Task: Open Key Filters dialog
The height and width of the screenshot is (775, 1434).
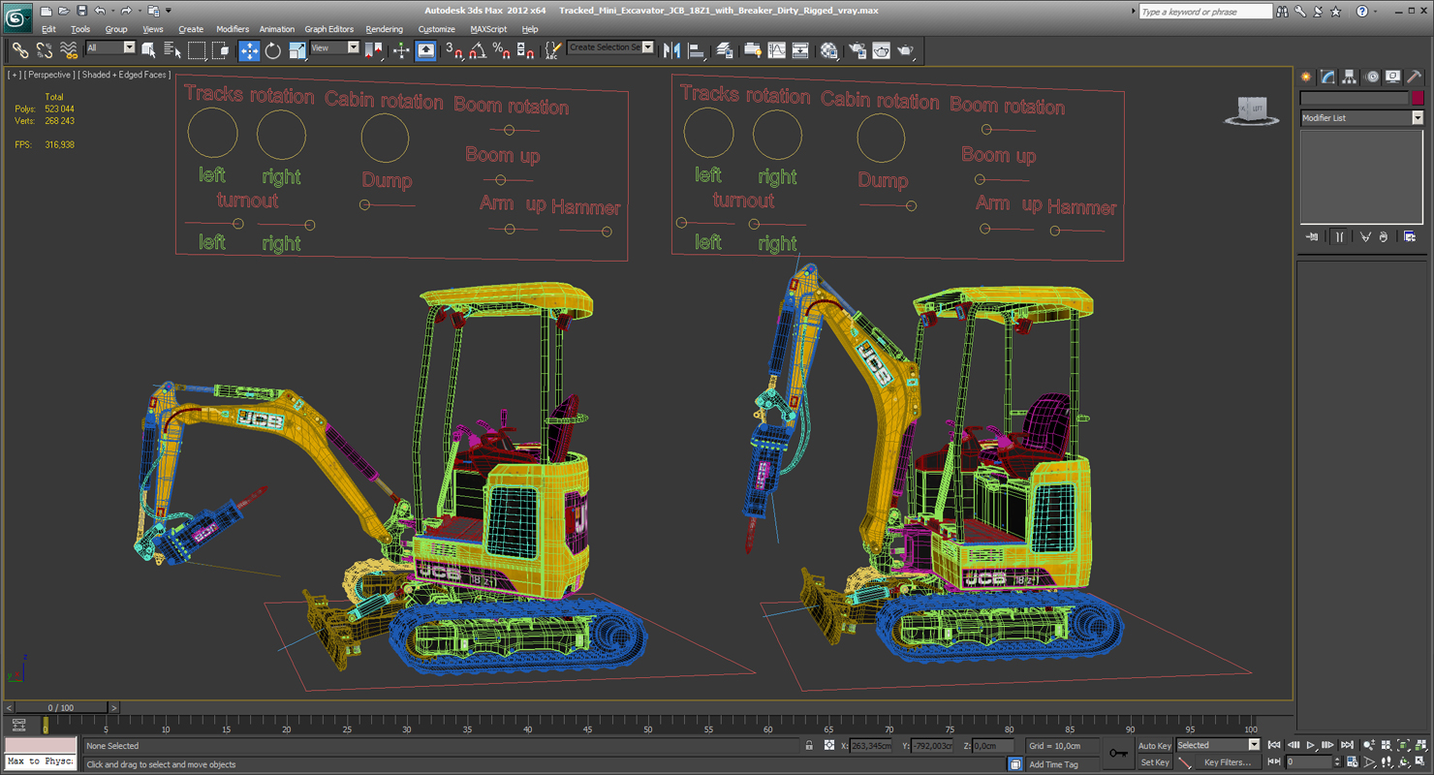Action: [x=1227, y=762]
